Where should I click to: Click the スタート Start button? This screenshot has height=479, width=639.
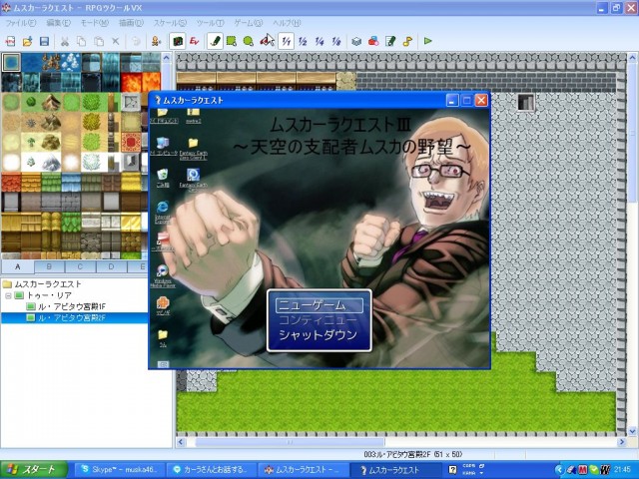[x=34, y=470]
